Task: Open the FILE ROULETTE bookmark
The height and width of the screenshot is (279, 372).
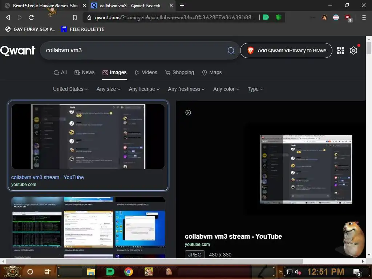Action: tap(83, 29)
